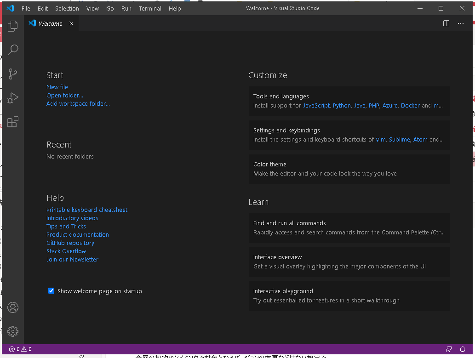The width and height of the screenshot is (475, 358).
Task: Open the Accounts menu icon
Action: point(13,307)
